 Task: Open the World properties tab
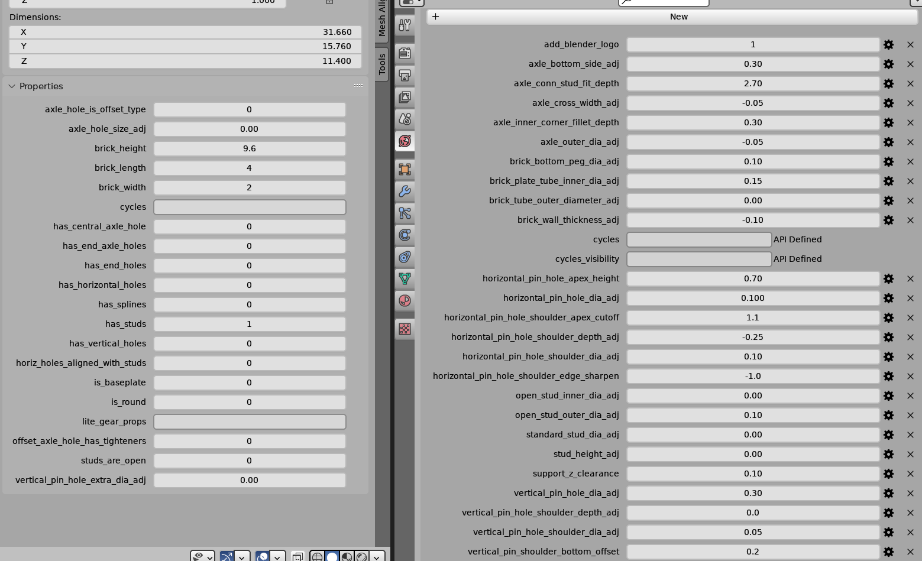pos(405,141)
